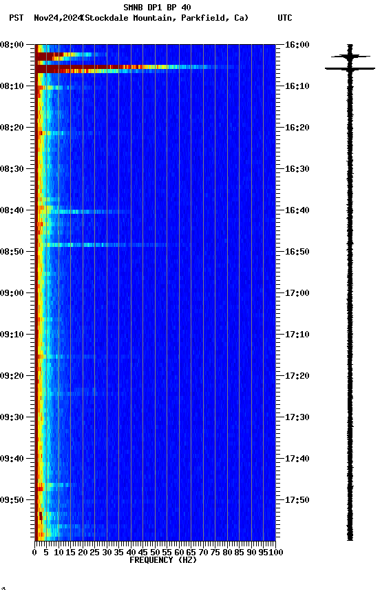Click the 16:30 UTC time label
This screenshot has width=380, height=596.
[x=297, y=169]
